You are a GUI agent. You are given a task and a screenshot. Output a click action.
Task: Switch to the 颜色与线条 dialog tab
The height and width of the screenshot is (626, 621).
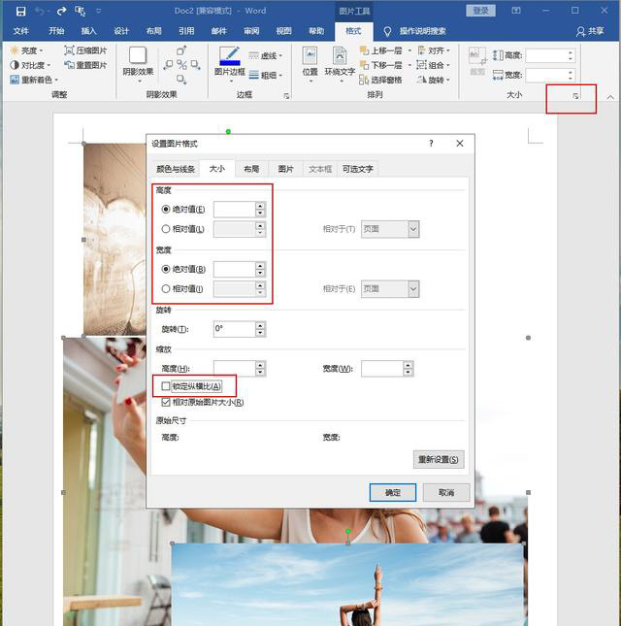(175, 169)
